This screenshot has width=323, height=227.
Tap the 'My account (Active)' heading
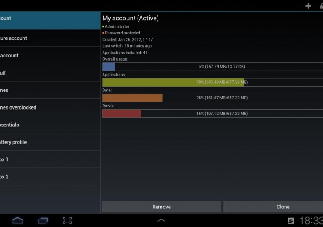(131, 18)
